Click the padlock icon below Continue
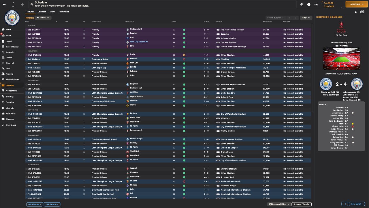 356,12
